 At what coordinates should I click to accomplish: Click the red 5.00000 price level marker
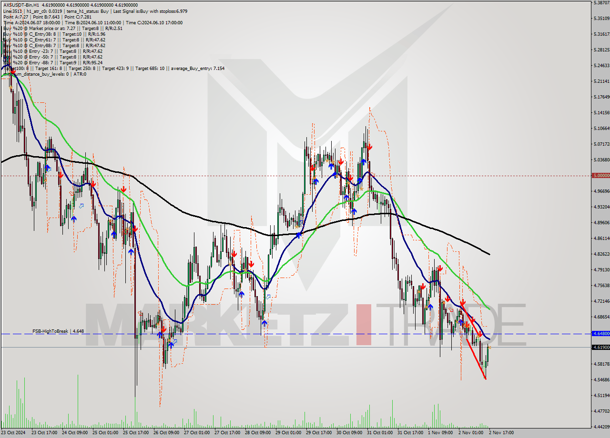click(x=600, y=175)
